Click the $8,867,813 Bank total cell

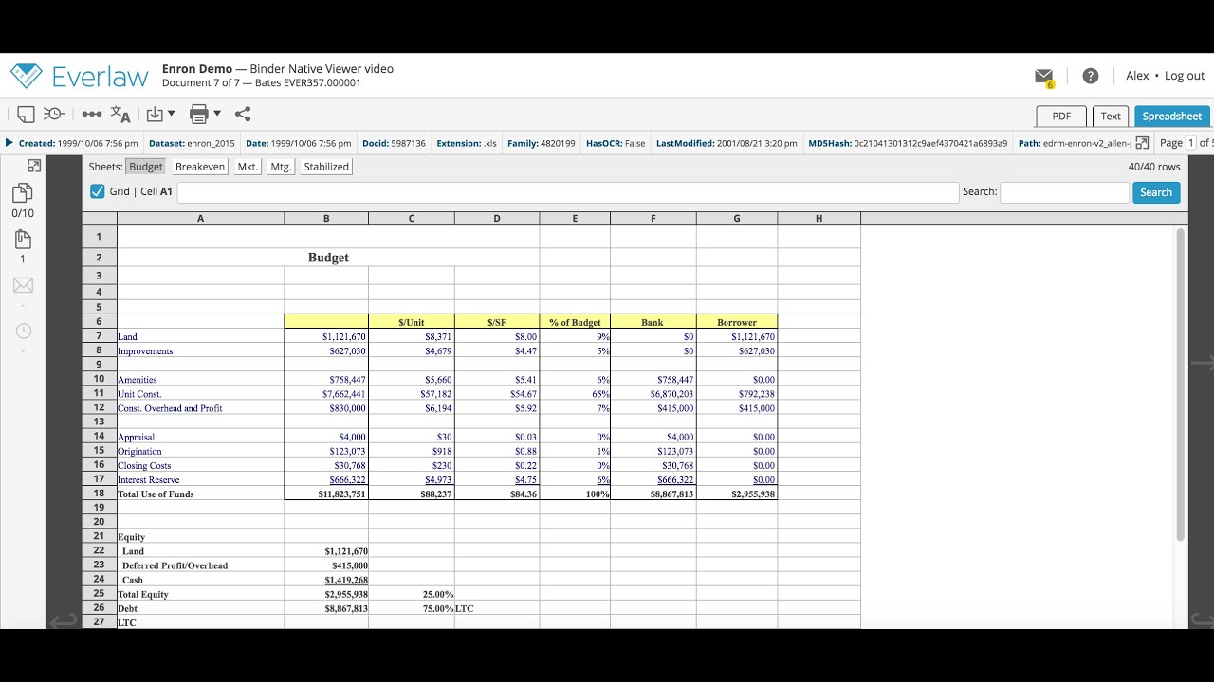653,494
